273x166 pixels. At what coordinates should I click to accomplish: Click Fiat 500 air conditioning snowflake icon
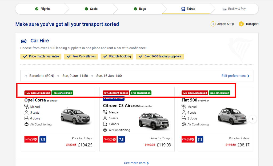[184, 124]
